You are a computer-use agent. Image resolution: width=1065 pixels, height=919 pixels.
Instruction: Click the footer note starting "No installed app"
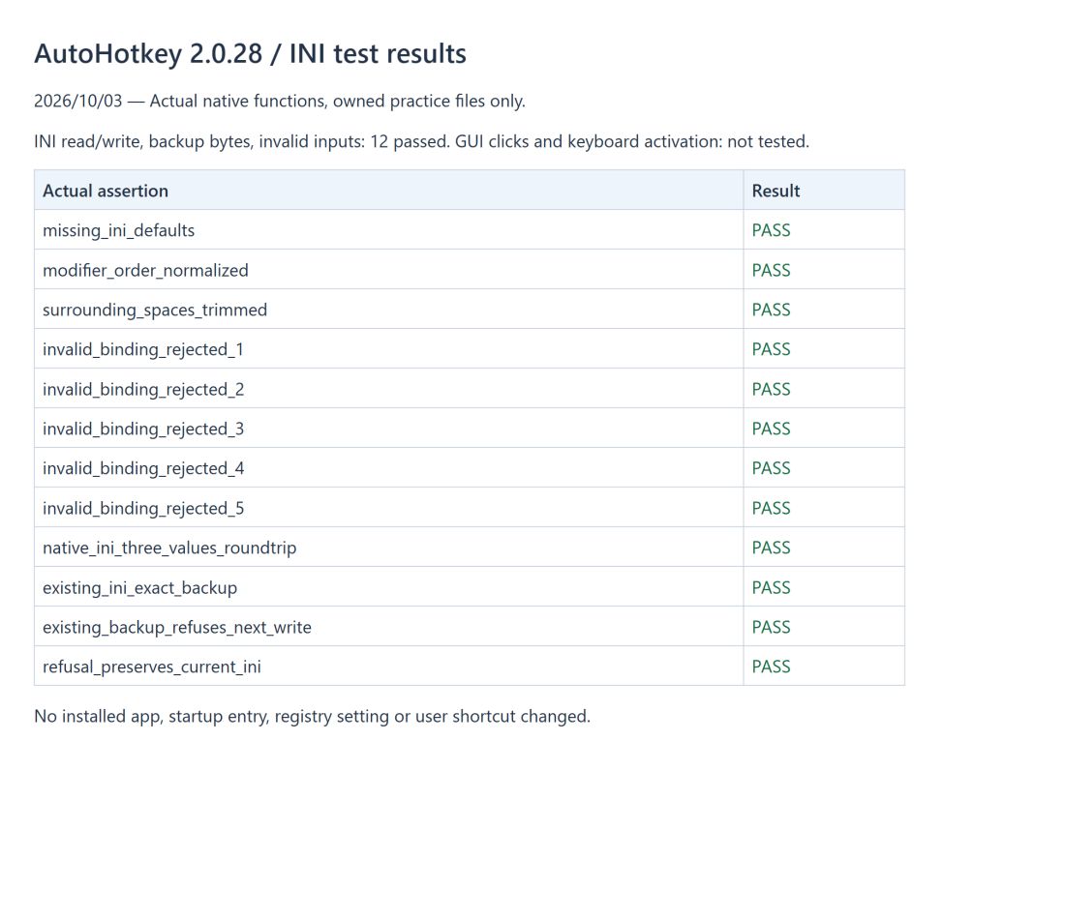[313, 717]
